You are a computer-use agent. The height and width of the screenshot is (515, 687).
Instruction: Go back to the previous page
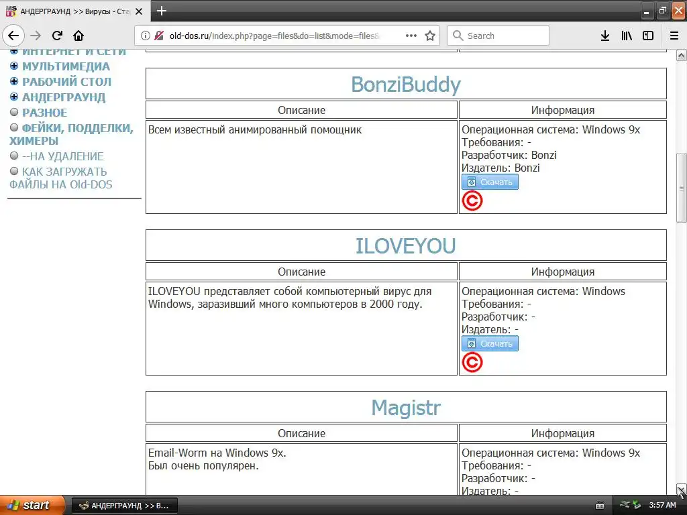[x=13, y=36]
